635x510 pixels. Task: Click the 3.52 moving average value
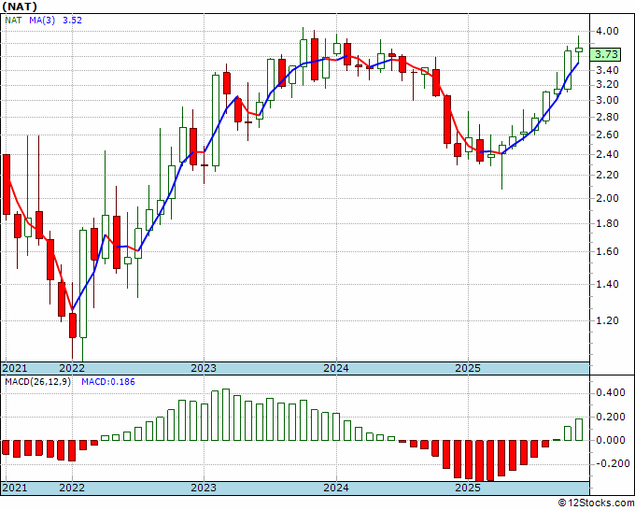(x=72, y=20)
